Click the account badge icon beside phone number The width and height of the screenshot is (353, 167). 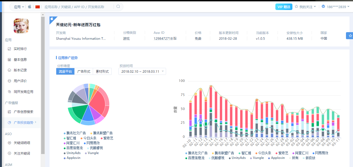click(x=323, y=6)
